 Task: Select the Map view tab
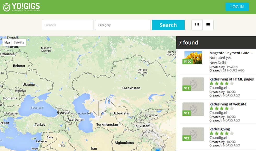(7, 43)
